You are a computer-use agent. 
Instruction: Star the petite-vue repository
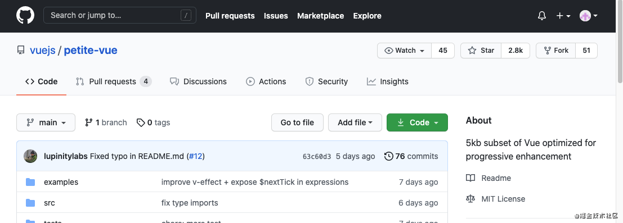[x=481, y=51]
